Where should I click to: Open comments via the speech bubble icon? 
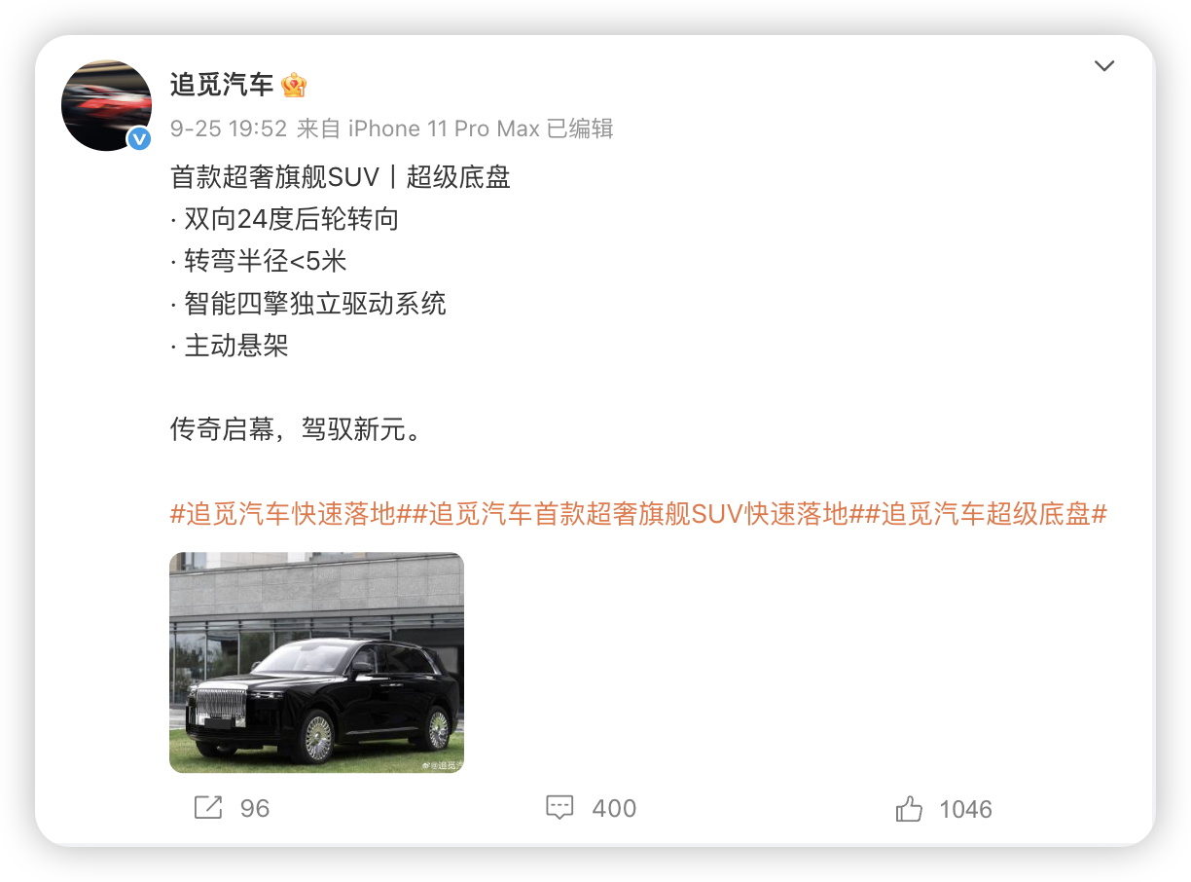(x=559, y=808)
